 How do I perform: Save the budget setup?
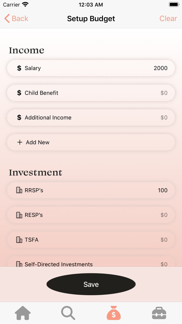[x=91, y=284]
